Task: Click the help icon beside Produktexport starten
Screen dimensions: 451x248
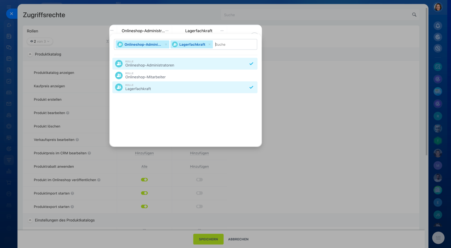Action: pos(72,207)
